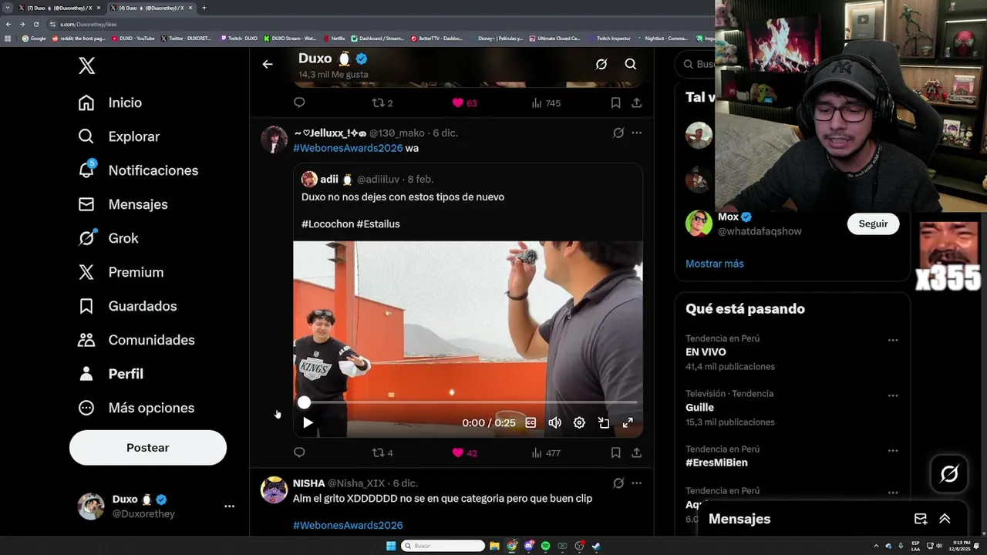Open more options on Jelluxx post
Image resolution: width=987 pixels, height=555 pixels.
636,133
